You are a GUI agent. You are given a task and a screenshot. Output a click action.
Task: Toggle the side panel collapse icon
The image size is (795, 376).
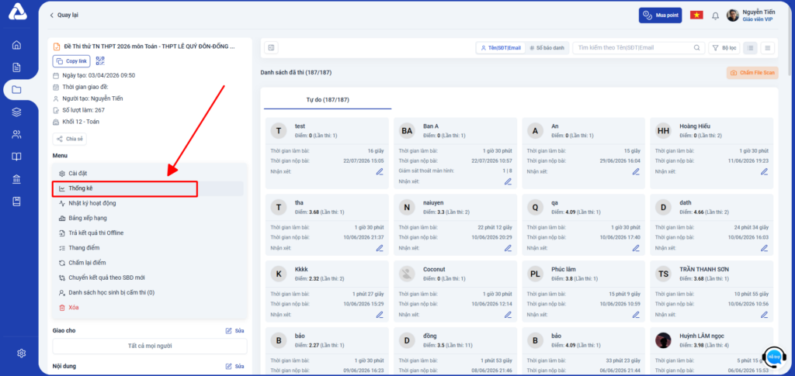(x=271, y=47)
